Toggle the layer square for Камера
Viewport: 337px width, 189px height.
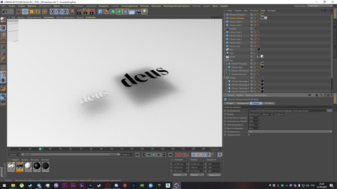coord(251,29)
